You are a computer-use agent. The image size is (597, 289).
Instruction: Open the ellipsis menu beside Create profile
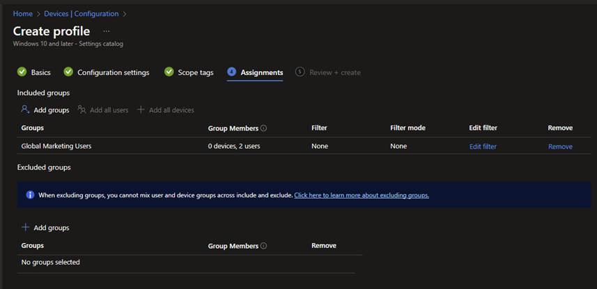click(107, 31)
